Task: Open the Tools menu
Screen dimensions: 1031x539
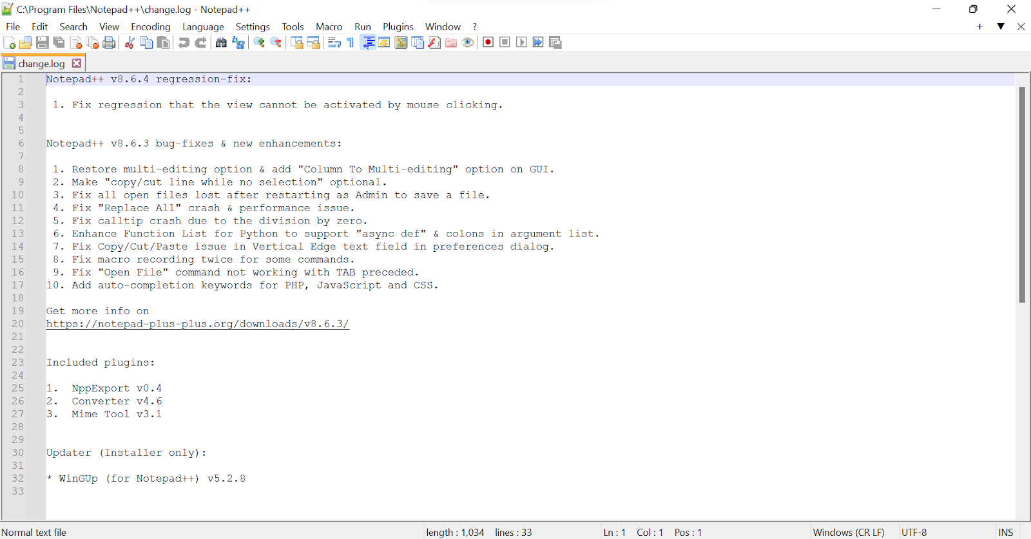Action: pos(293,26)
